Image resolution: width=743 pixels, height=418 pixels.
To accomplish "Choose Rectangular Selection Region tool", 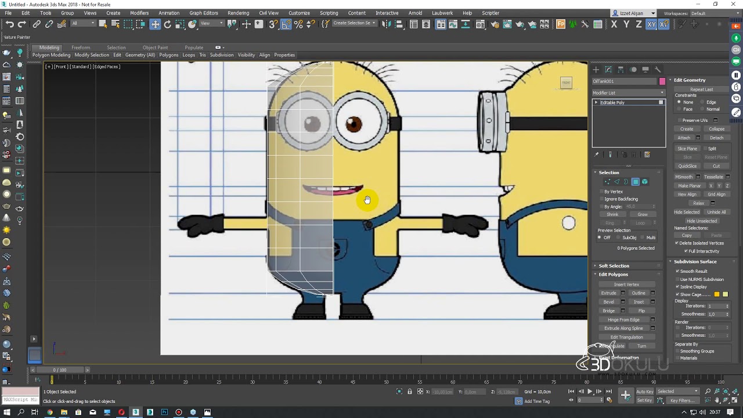I will [128, 24].
